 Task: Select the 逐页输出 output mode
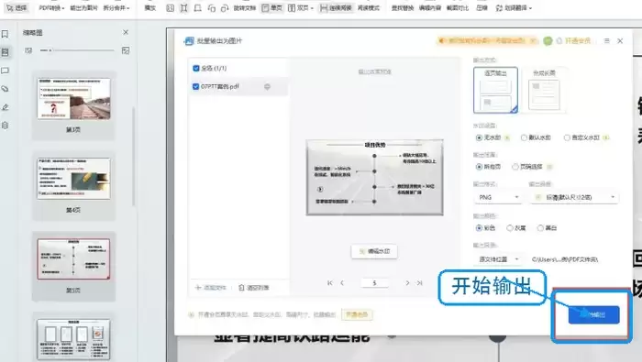tap(495, 90)
